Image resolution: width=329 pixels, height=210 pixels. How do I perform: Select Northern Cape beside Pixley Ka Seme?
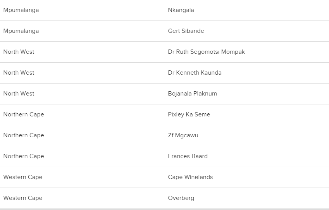24,114
